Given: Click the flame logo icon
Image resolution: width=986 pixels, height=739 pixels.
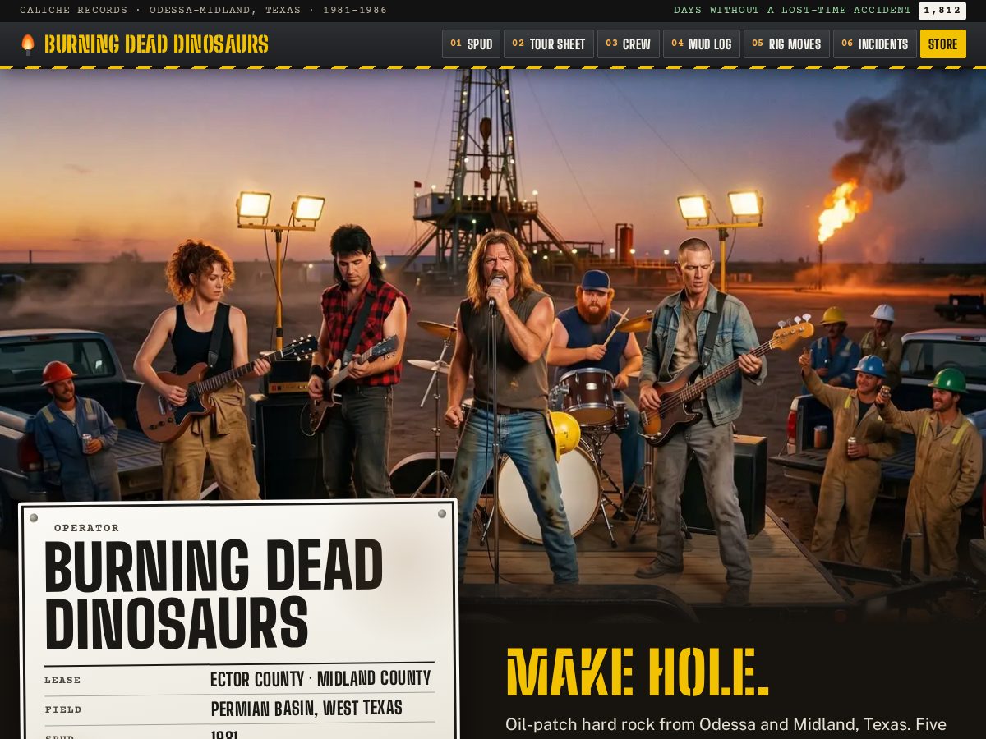Looking at the screenshot, I should pos(28,44).
